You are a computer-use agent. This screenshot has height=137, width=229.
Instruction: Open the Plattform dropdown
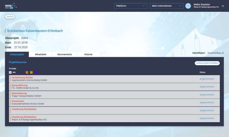[x=130, y=6]
